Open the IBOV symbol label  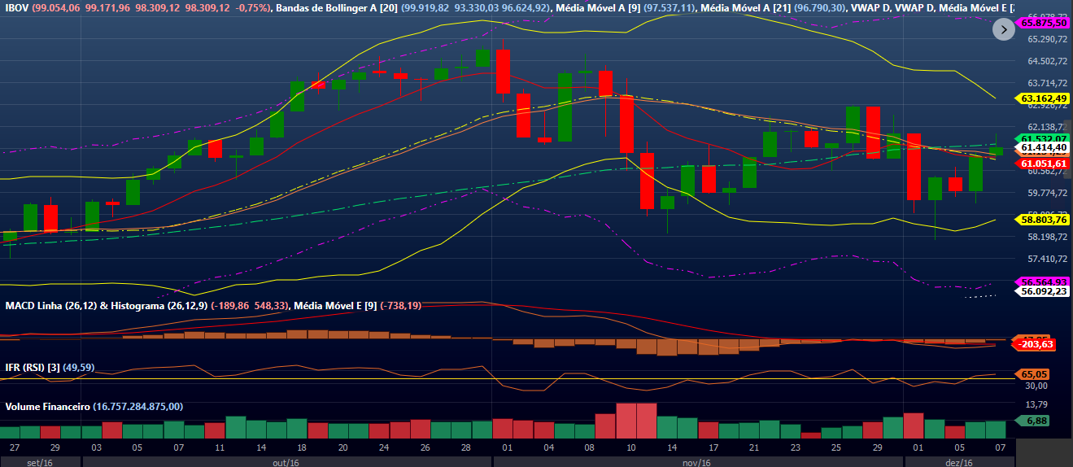tap(17, 7)
